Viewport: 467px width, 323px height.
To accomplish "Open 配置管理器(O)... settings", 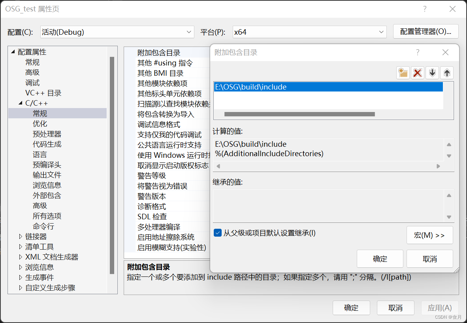I will pos(426,31).
